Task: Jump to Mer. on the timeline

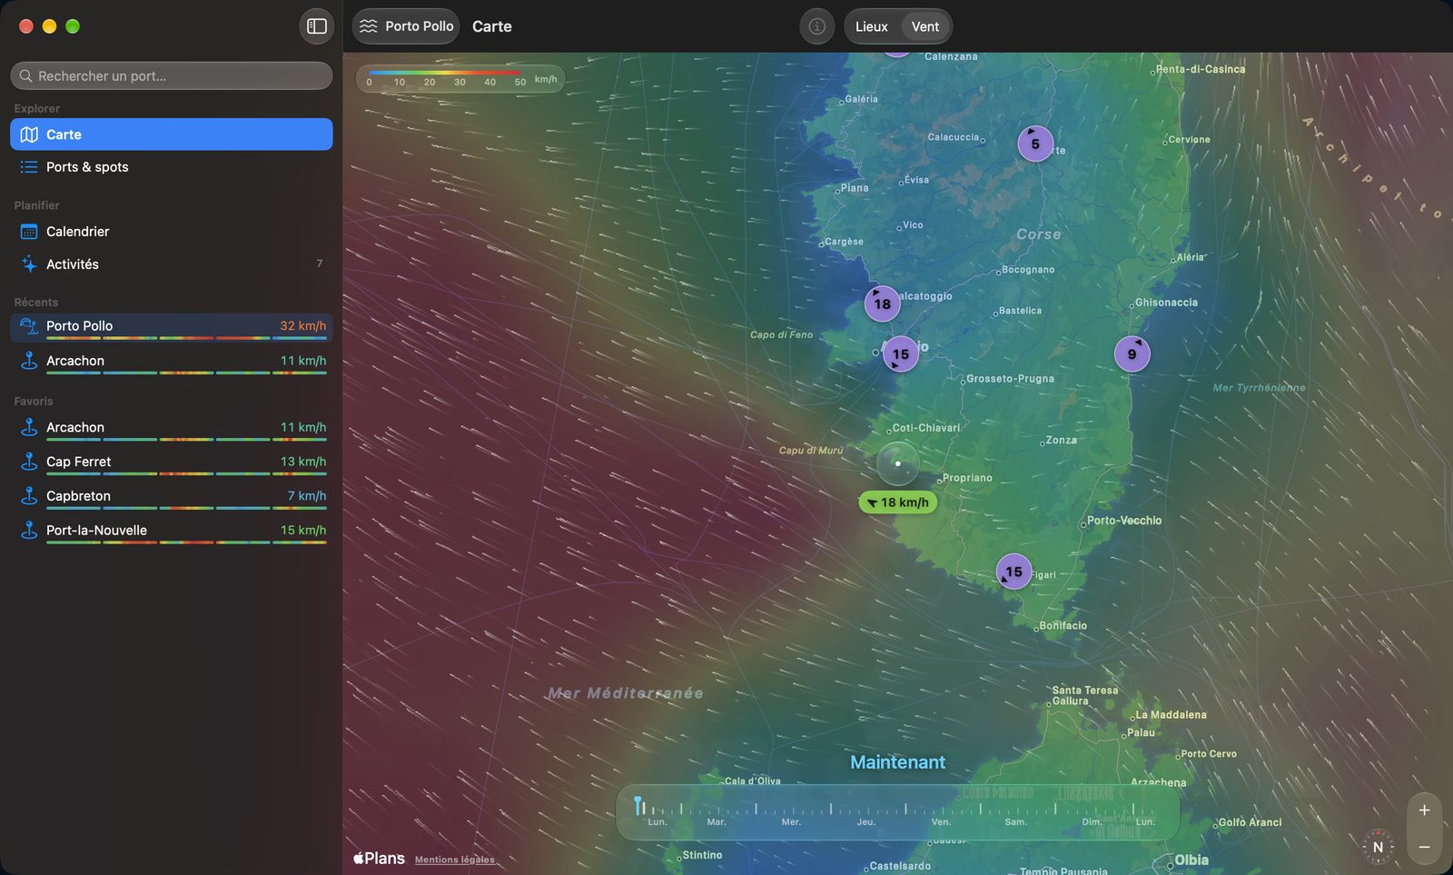Action: 791,822
